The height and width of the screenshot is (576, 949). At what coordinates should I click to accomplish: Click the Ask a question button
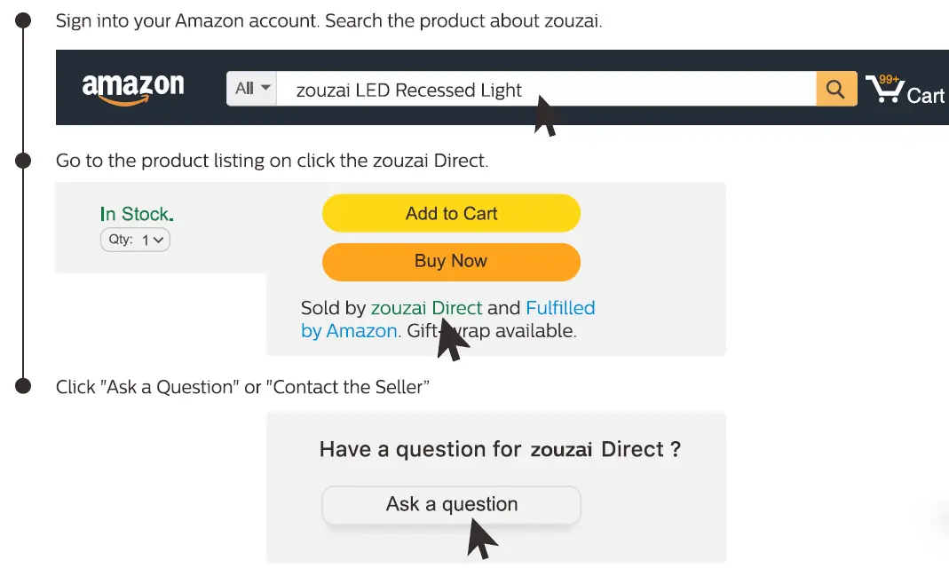(451, 505)
